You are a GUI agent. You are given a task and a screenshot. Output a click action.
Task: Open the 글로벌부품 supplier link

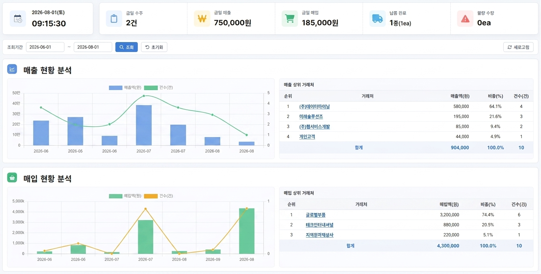(316, 215)
